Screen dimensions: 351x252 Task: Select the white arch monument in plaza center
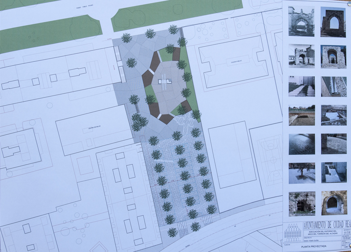click(x=164, y=82)
